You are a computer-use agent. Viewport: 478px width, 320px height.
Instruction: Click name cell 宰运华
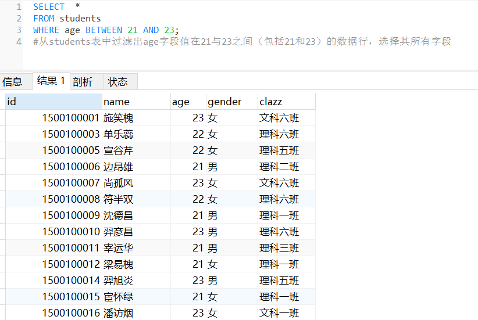point(136,248)
